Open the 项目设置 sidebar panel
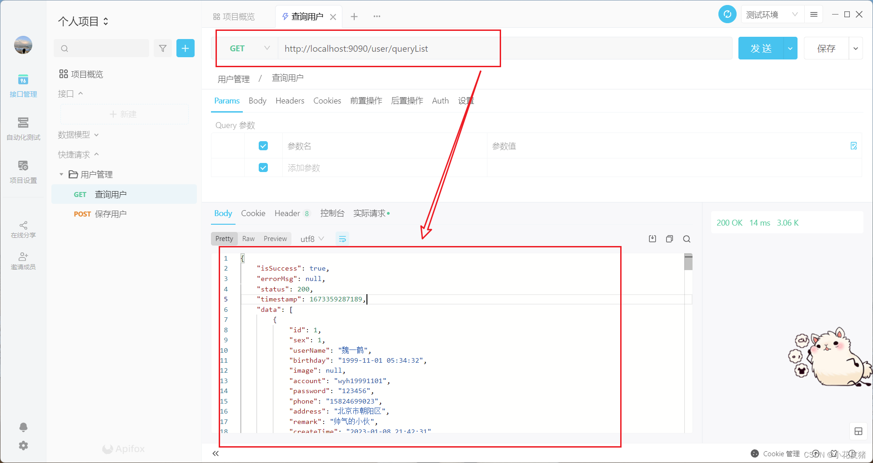 [x=23, y=172]
